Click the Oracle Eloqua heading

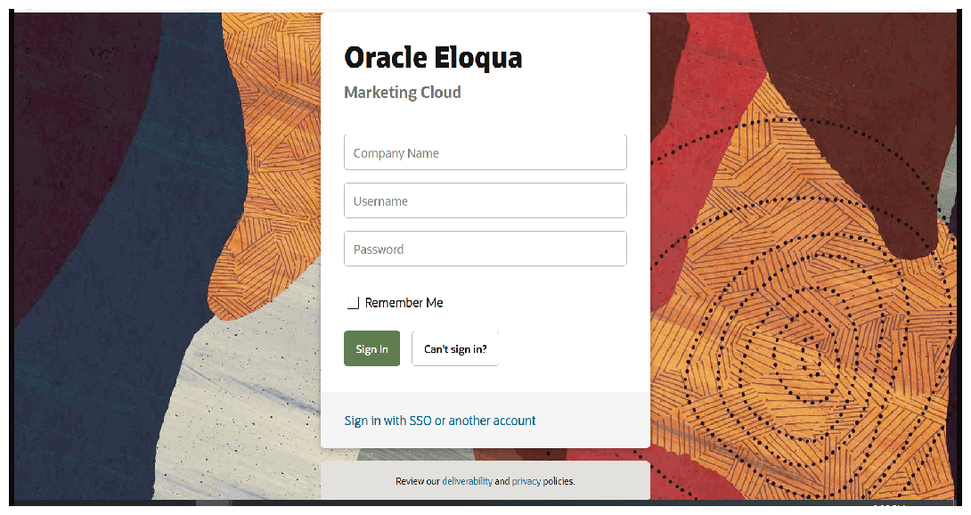point(433,57)
